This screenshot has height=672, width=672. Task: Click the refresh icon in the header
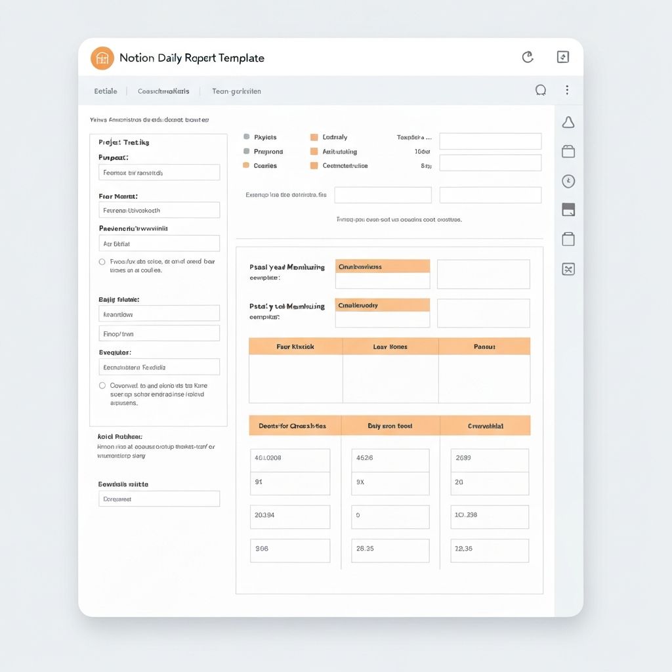(x=528, y=57)
